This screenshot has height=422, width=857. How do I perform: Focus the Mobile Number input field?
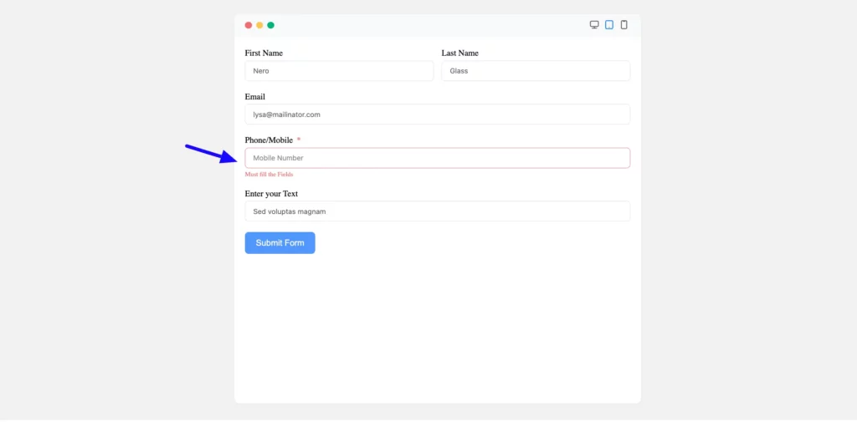point(437,158)
